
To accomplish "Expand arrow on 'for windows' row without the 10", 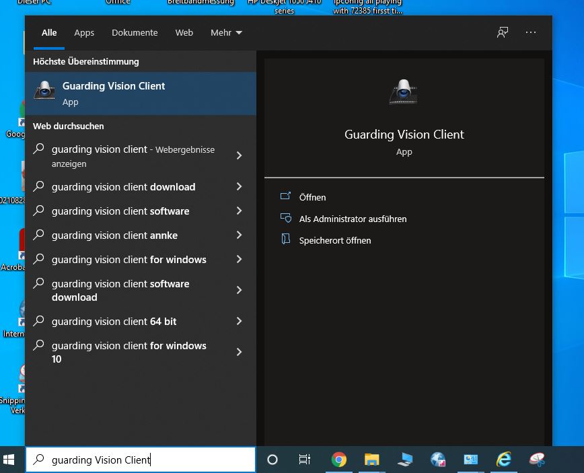I will (x=239, y=259).
